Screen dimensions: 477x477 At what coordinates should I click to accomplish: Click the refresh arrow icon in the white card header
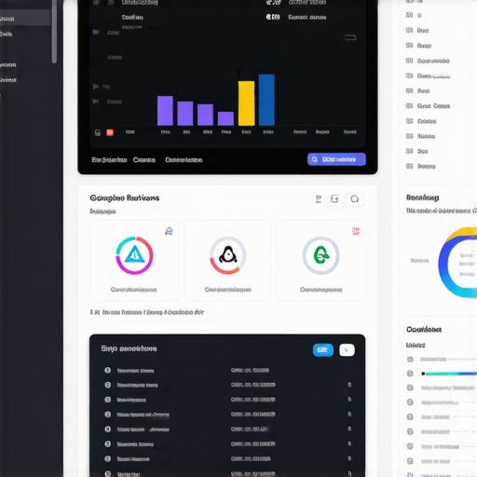coord(334,198)
